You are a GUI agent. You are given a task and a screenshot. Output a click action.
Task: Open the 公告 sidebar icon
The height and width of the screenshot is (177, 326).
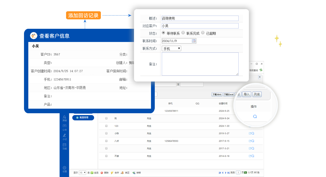pyautogui.click(x=64, y=127)
